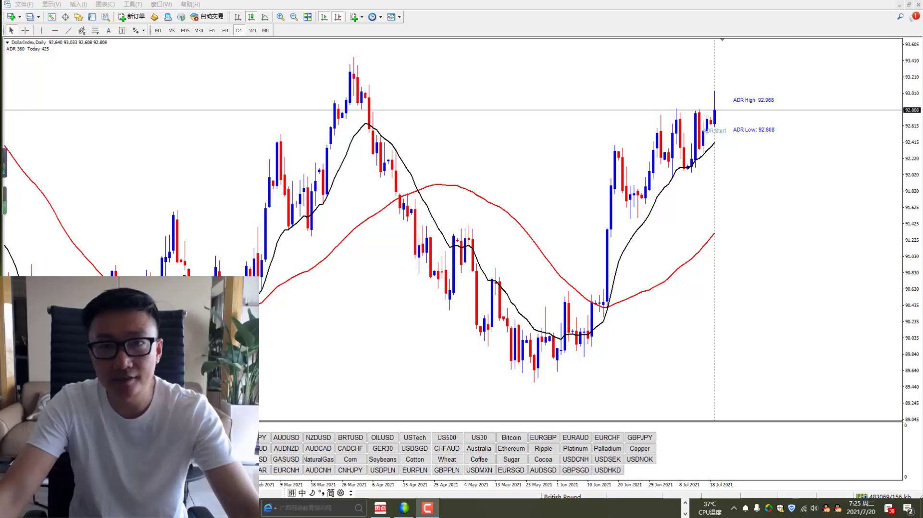The height and width of the screenshot is (518, 923).
Task: Load the AUDUSD symbol
Action: coord(286,437)
